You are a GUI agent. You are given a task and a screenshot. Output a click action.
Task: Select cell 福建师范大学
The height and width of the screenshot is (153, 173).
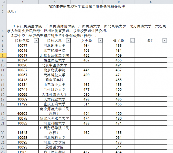tap(54, 60)
